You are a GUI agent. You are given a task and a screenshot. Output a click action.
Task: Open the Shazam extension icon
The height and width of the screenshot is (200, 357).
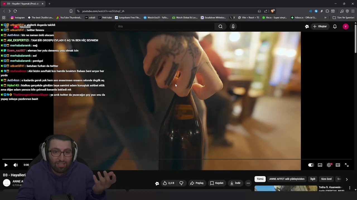click(x=316, y=11)
